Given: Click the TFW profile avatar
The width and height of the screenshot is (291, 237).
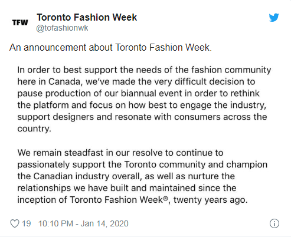Looking at the screenshot, I should point(20,22).
